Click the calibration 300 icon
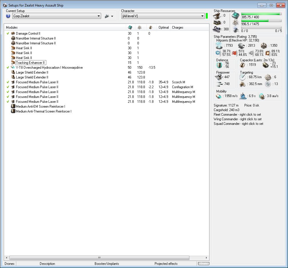Screen dimensions: 288x268 (x=217, y=29)
